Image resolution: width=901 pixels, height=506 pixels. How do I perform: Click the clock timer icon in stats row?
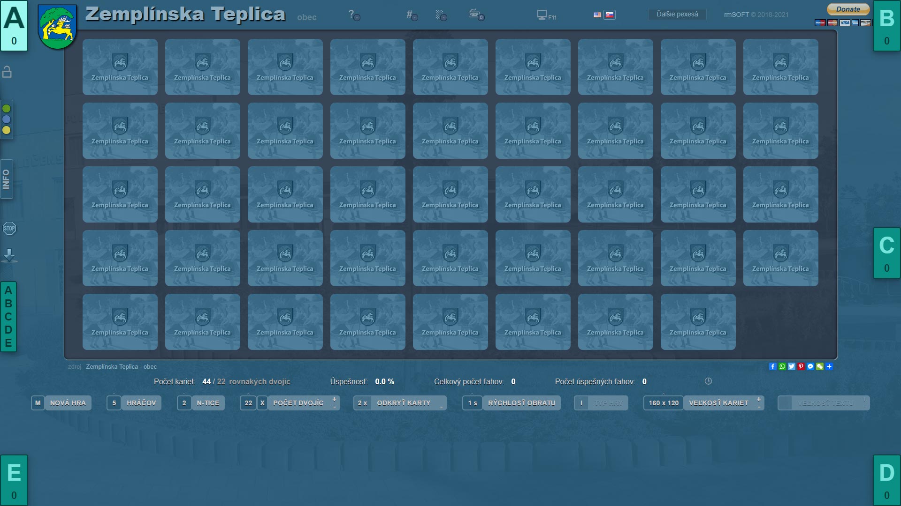709,381
